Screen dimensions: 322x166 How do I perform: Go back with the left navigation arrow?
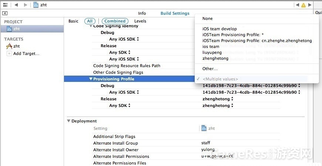point(16,5)
